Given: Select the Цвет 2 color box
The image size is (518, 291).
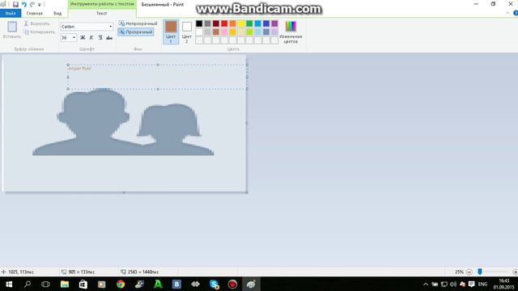Looking at the screenshot, I should click(x=187, y=32).
